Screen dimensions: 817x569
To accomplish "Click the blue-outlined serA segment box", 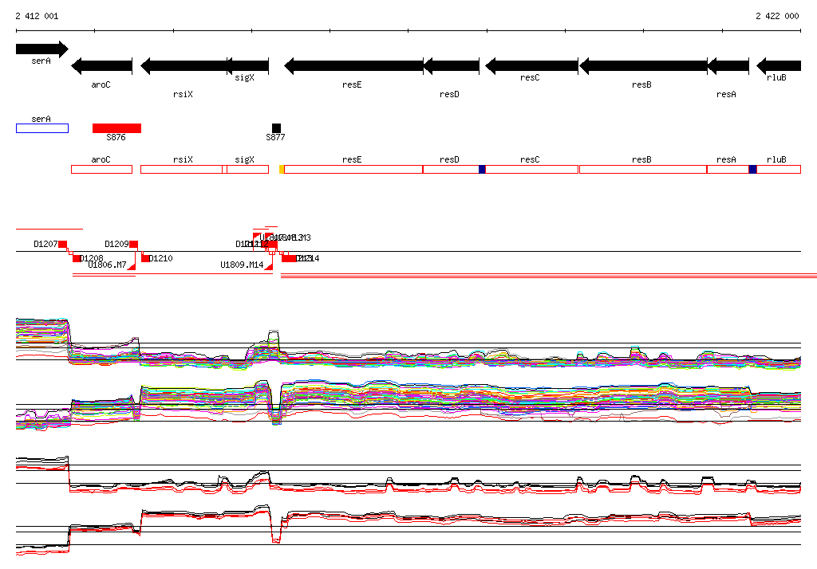I will point(42,128).
